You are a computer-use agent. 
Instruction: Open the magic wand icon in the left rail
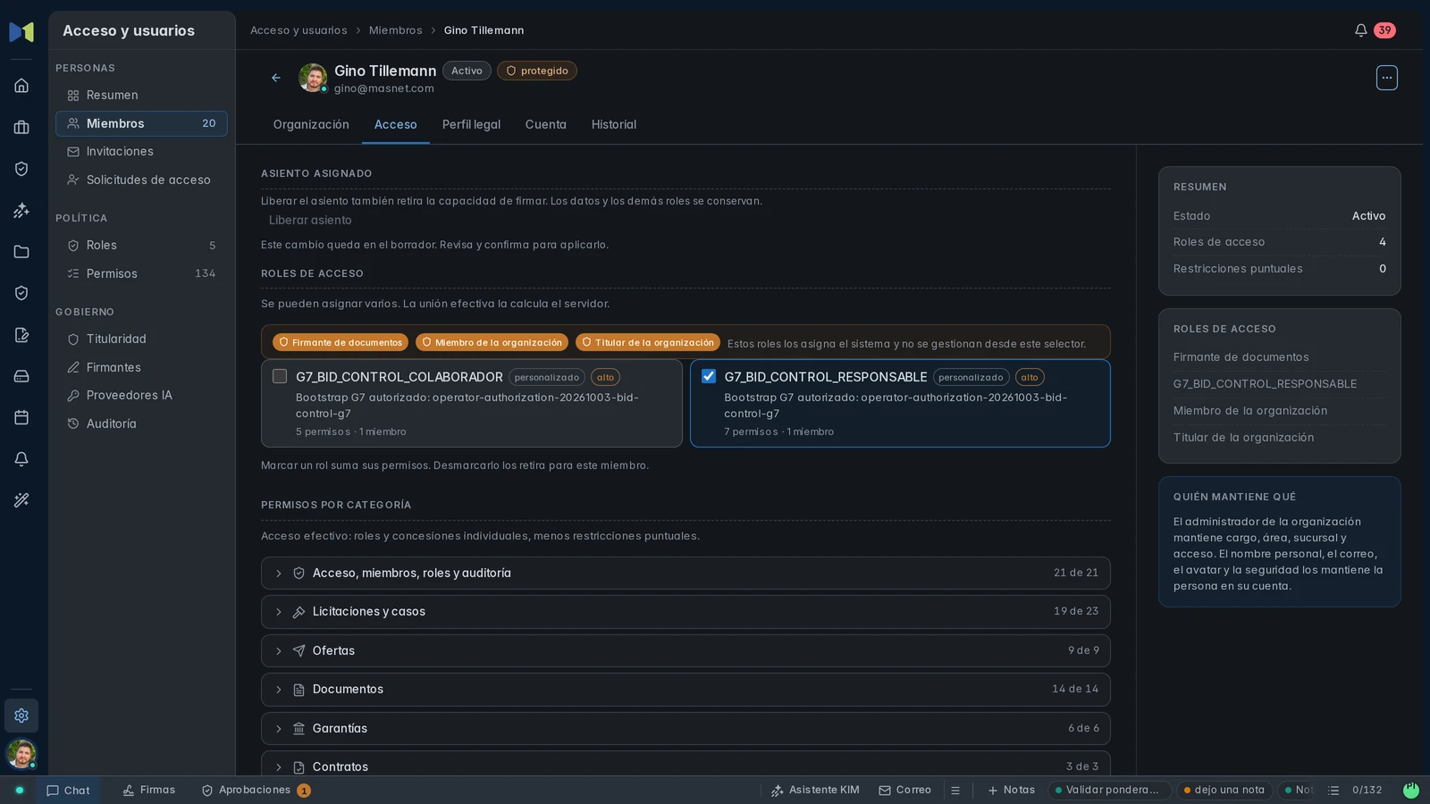coord(21,500)
